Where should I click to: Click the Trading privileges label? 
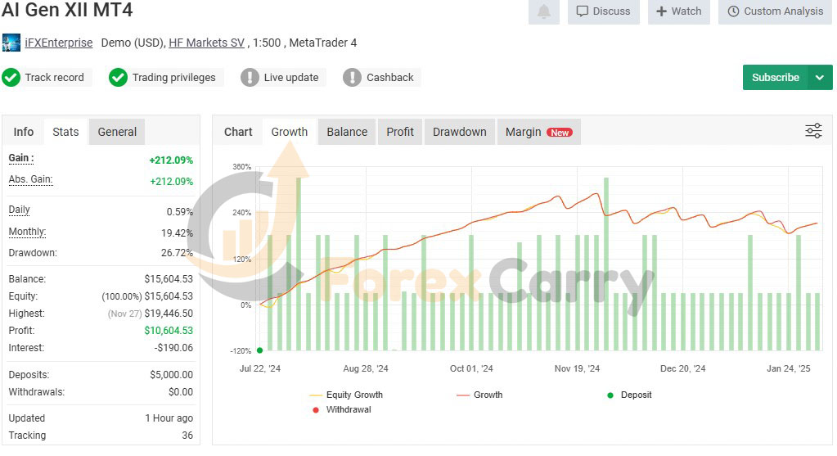174,78
